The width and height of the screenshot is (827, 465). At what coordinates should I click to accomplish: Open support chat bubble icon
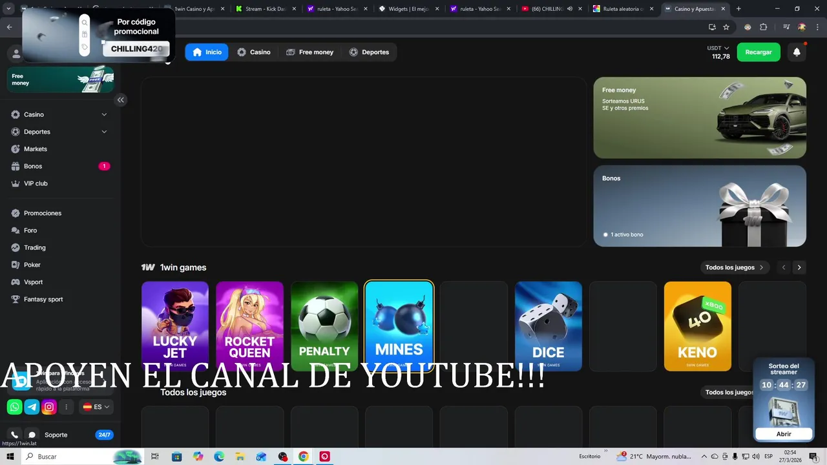pos(32,435)
